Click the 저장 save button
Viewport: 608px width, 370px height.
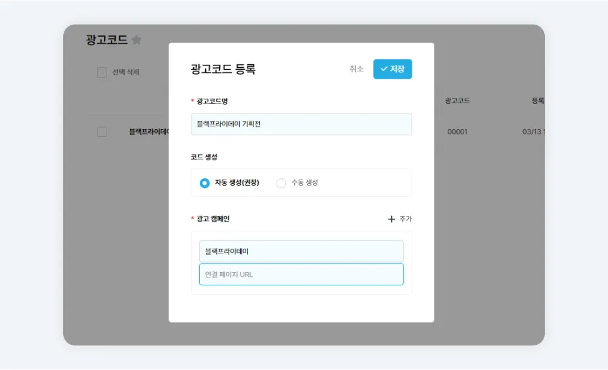[x=392, y=69]
